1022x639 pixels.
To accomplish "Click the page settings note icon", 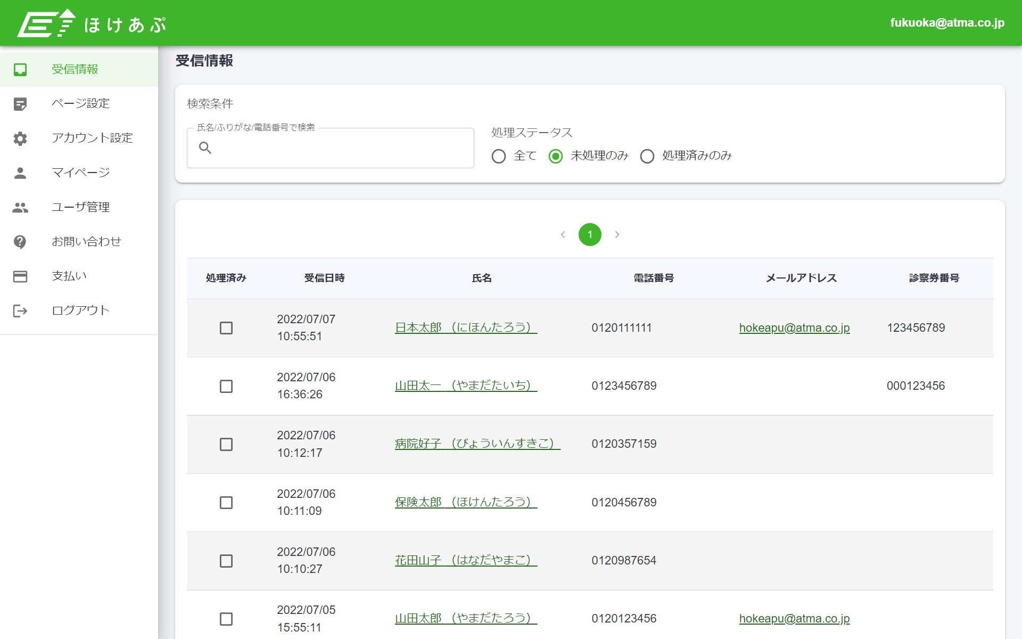I will point(20,104).
